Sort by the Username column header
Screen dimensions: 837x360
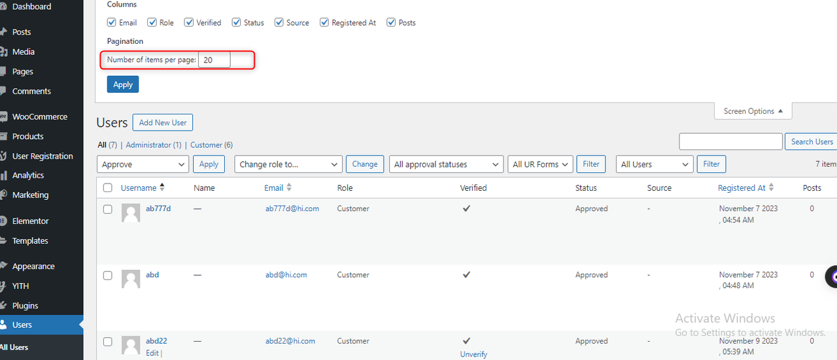tap(139, 188)
